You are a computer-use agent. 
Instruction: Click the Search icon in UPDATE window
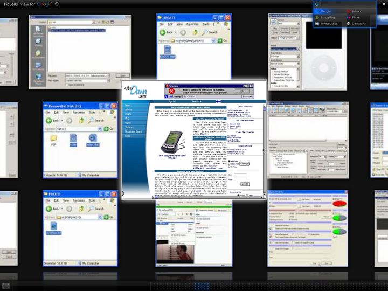pos(205,32)
